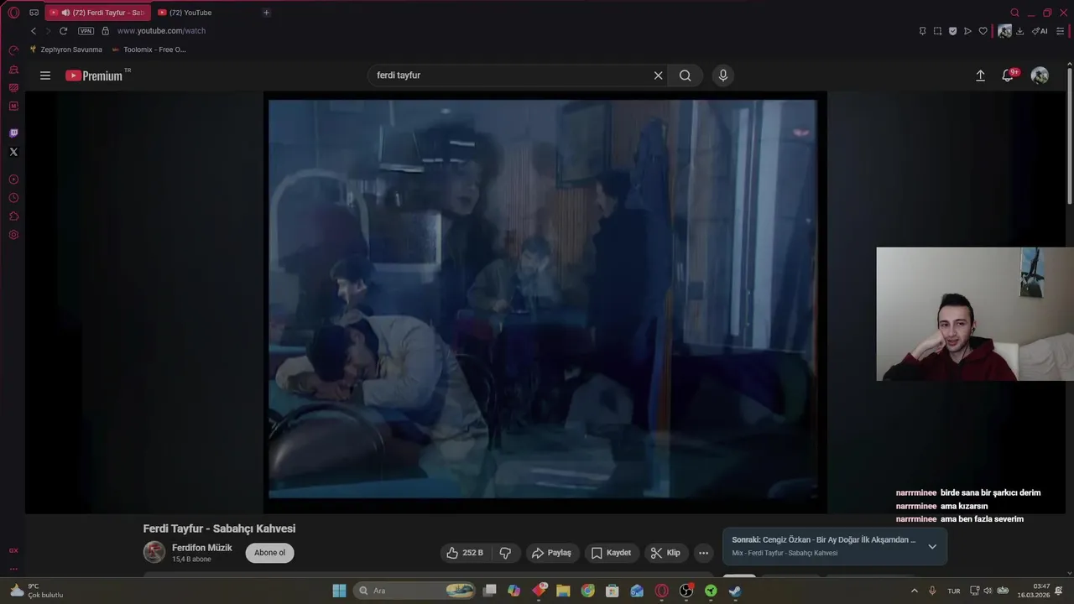
Task: Open YouTube notifications bell
Action: (1008, 75)
